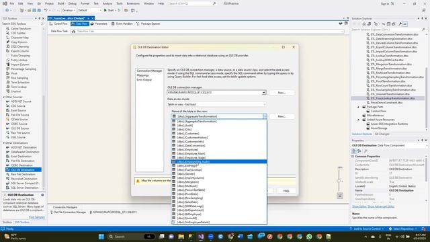Viewport: 430px width, 242px height.
Task: Select Pivot toolbox item
Action: pyautogui.click(x=14, y=73)
